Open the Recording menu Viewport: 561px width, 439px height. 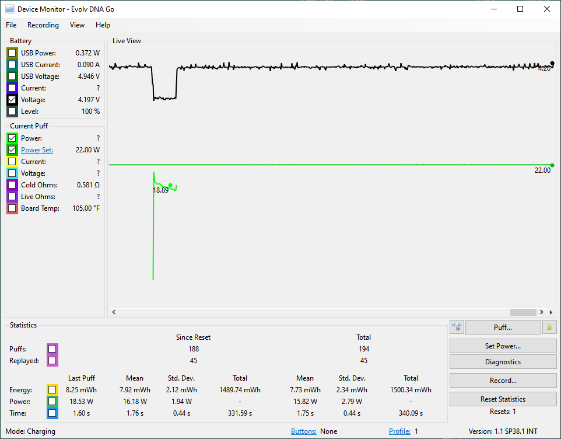coord(43,25)
